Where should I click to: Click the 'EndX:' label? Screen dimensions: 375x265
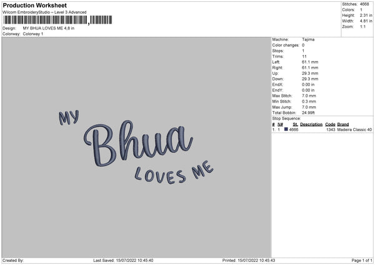click(277, 84)
